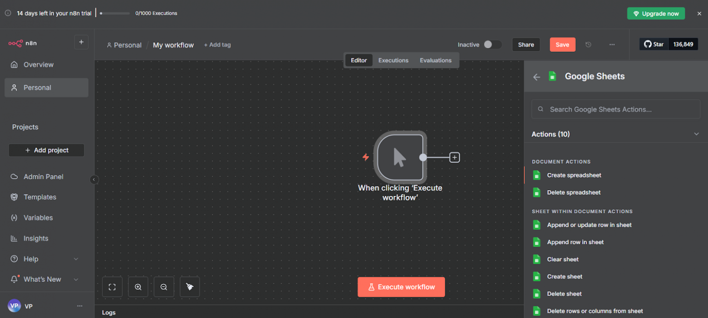Collapse the left sidebar with arrow handle
This screenshot has width=708, height=318.
[94, 180]
